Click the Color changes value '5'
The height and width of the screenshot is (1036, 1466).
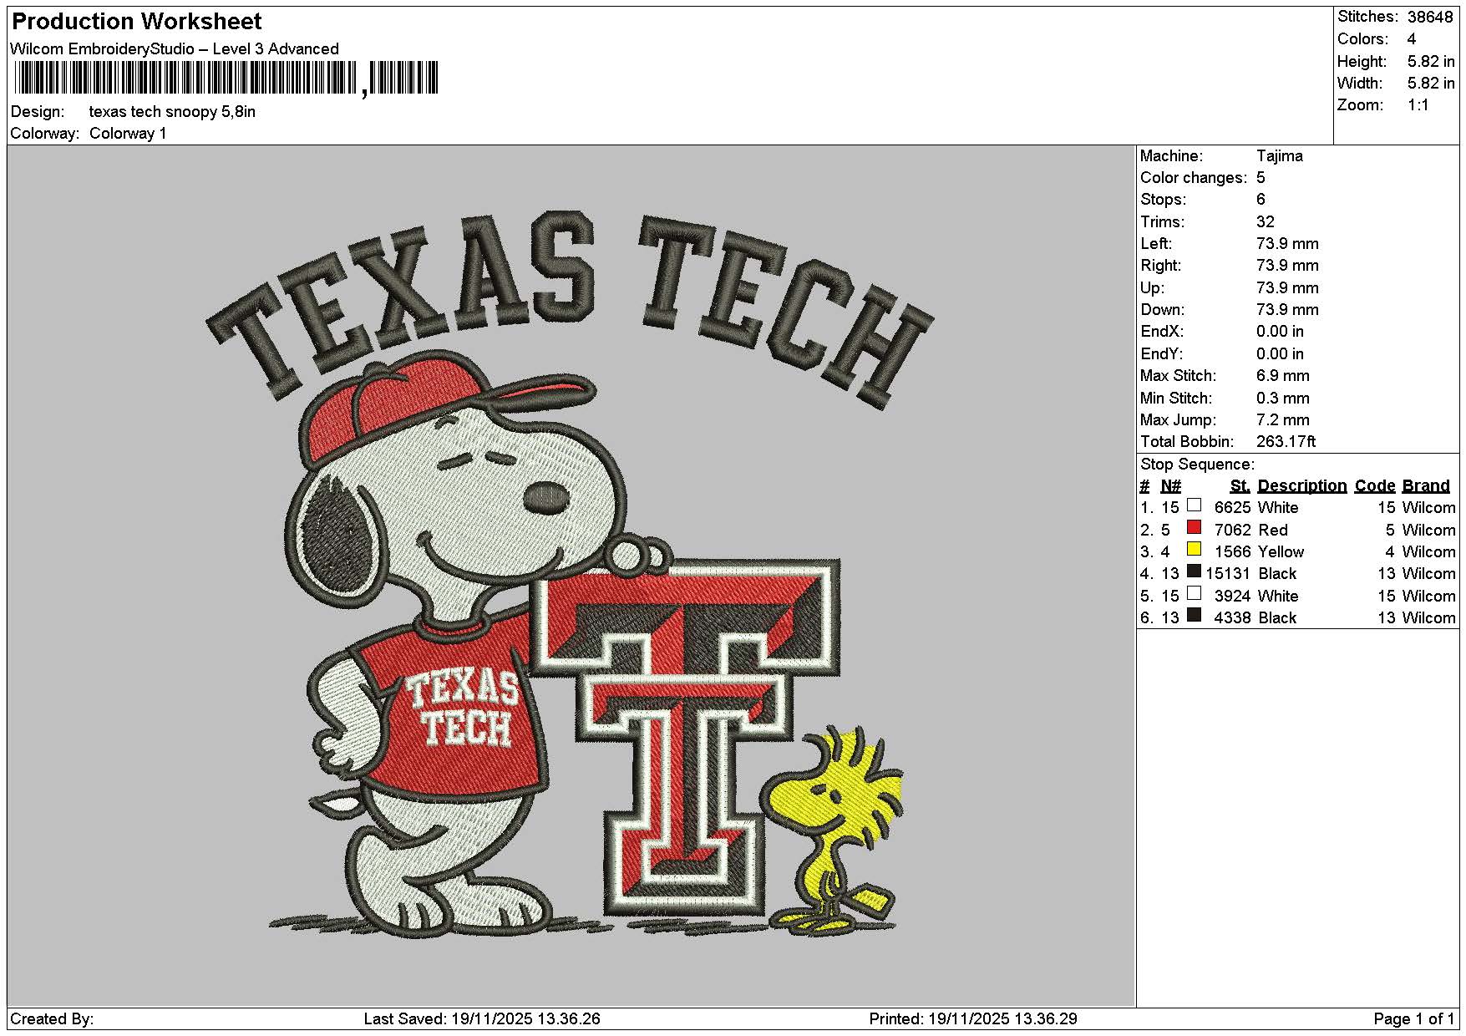(x=1261, y=177)
